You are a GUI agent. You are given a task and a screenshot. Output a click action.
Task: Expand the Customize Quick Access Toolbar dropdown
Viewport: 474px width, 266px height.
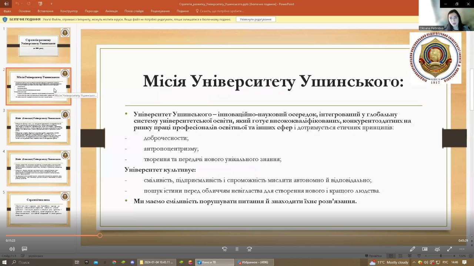(51, 4)
